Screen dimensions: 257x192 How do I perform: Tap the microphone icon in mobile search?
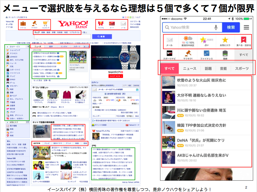216,27
